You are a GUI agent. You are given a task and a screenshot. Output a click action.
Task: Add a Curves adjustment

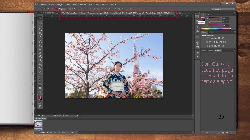tap(216, 38)
